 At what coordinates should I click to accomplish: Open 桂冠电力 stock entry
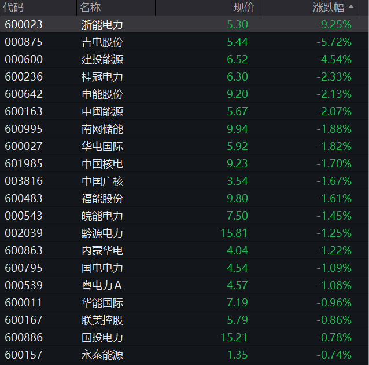pyautogui.click(x=102, y=76)
